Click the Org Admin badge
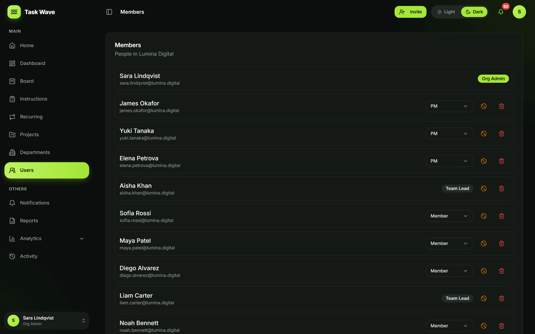This screenshot has height=334, width=535. point(493,79)
